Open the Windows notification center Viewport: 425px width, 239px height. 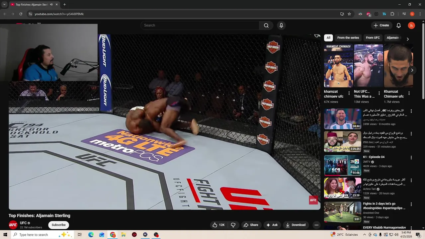tap(418, 235)
